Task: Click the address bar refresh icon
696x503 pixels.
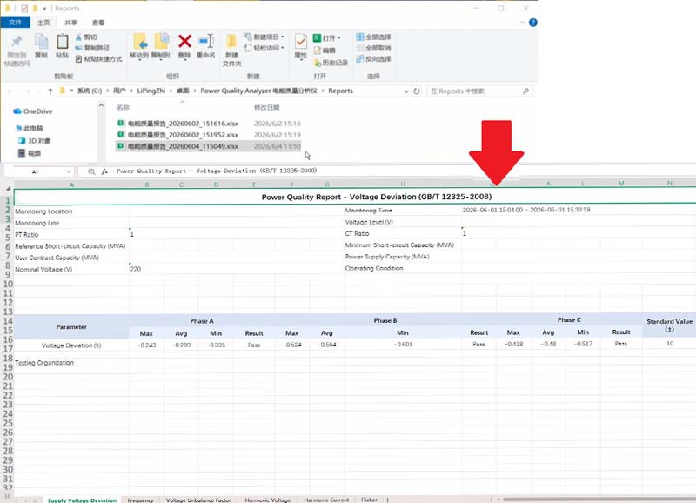Action: coord(417,91)
